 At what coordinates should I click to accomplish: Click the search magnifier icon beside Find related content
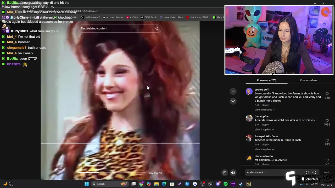[x=157, y=29]
